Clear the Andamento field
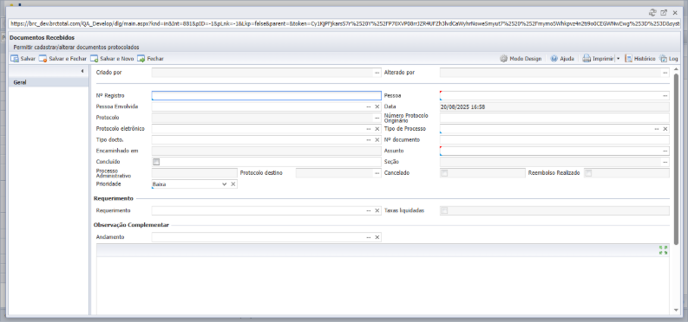Viewport: 688px width, 322px height. [x=377, y=237]
